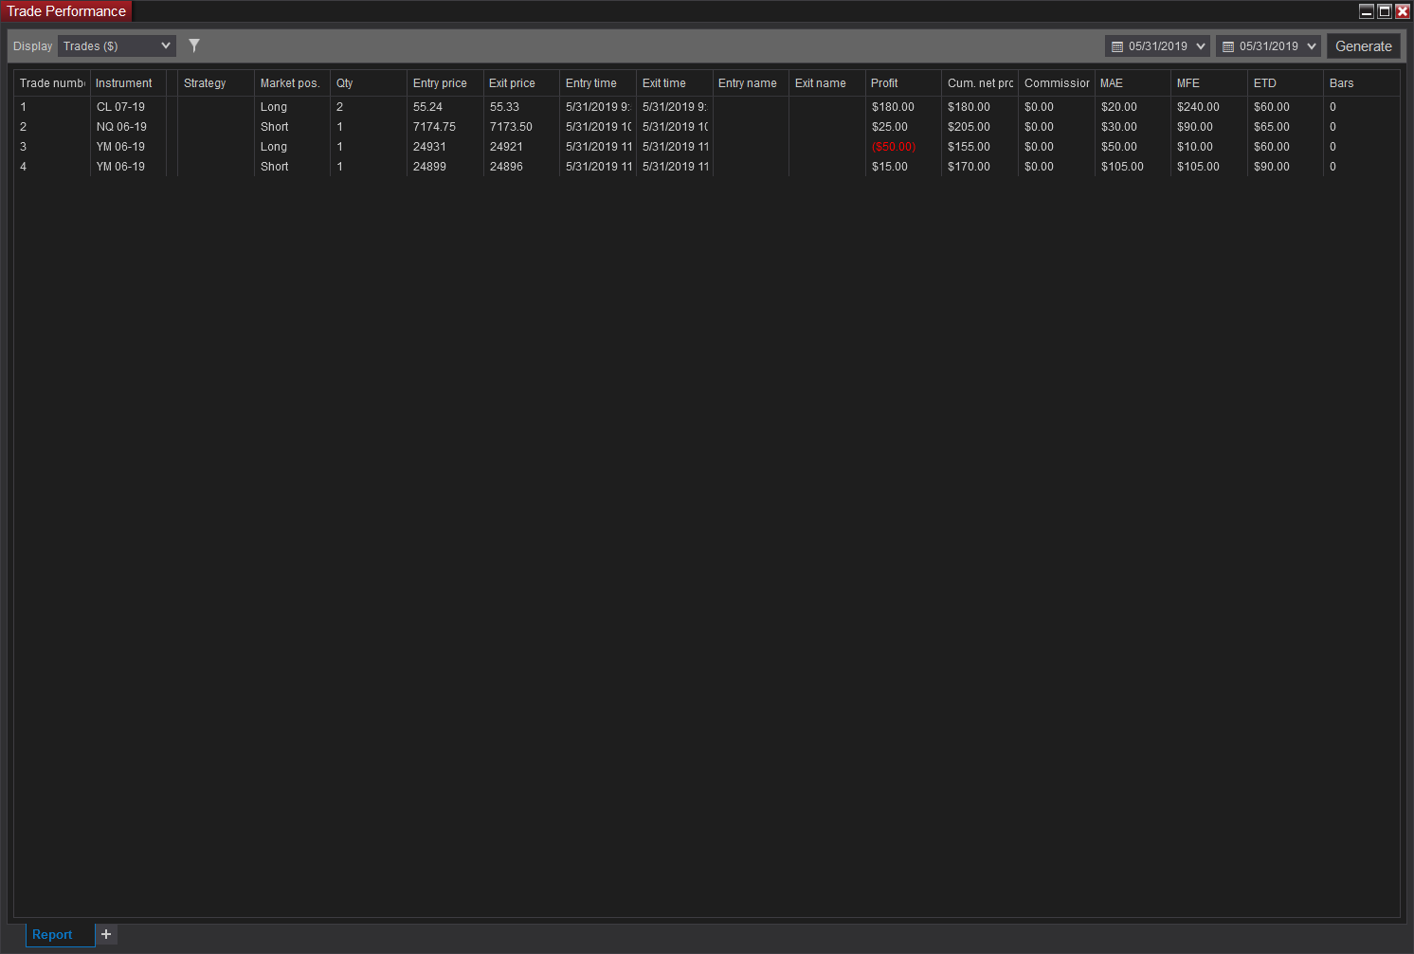The height and width of the screenshot is (954, 1414).
Task: Sort by Exit price column header
Action: [522, 83]
